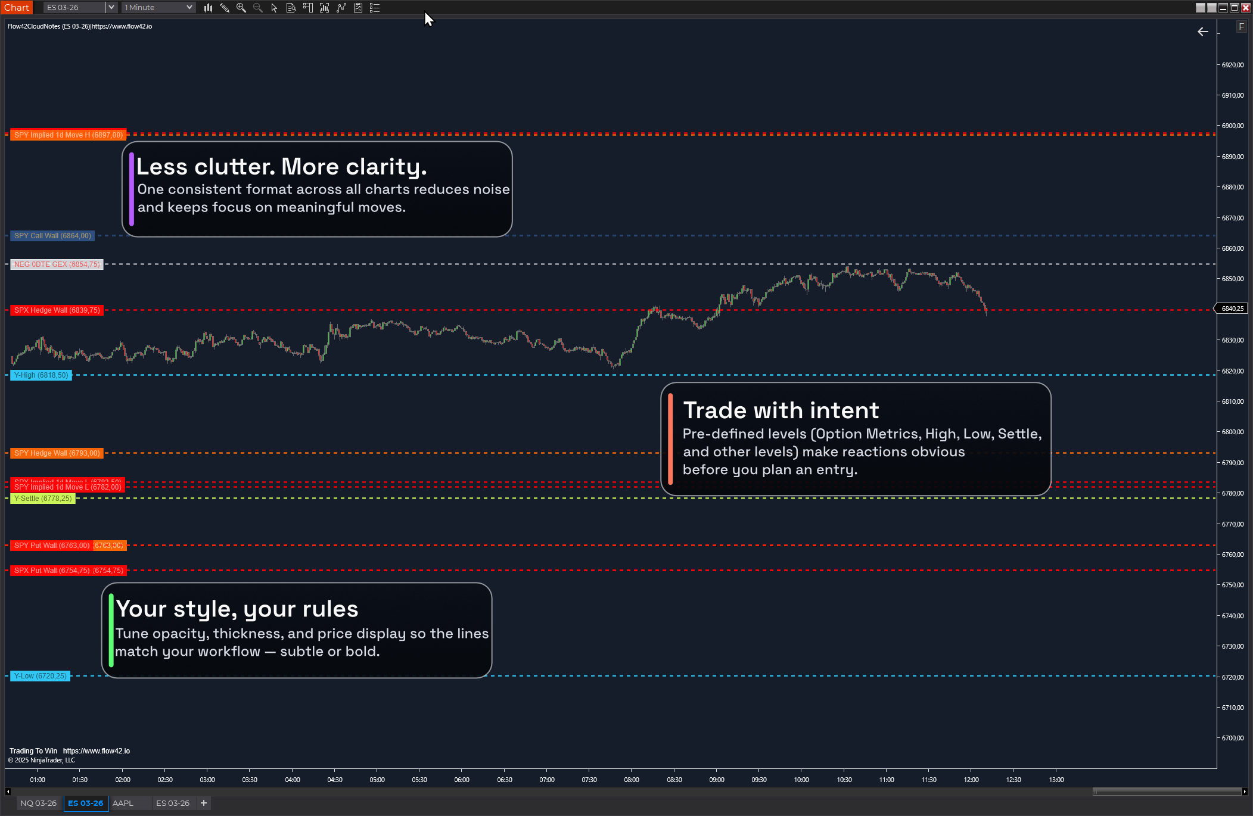The width and height of the screenshot is (1253, 816).
Task: Select the active ES 03-26 tab
Action: [85, 803]
